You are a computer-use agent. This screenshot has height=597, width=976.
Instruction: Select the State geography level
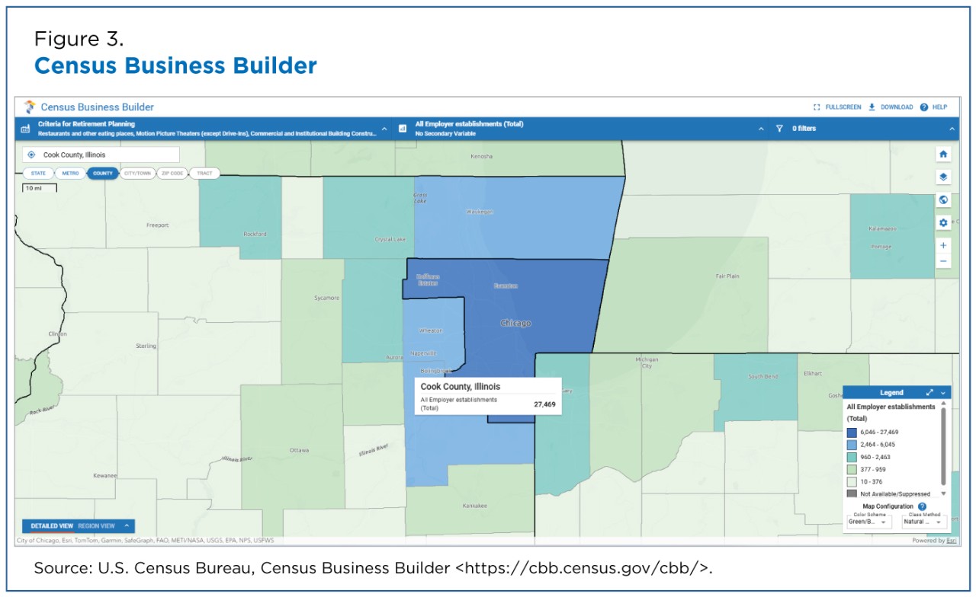pos(38,173)
